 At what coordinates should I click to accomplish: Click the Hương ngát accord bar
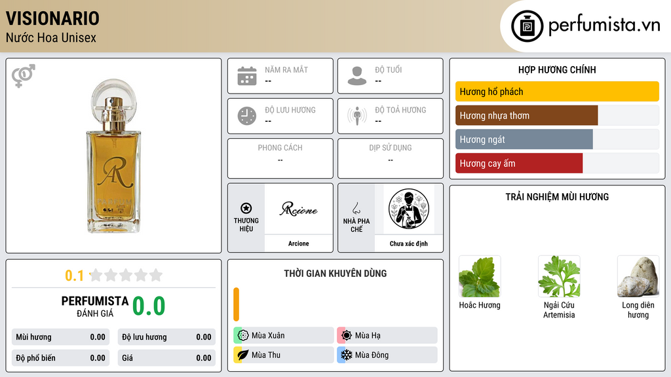click(557, 139)
